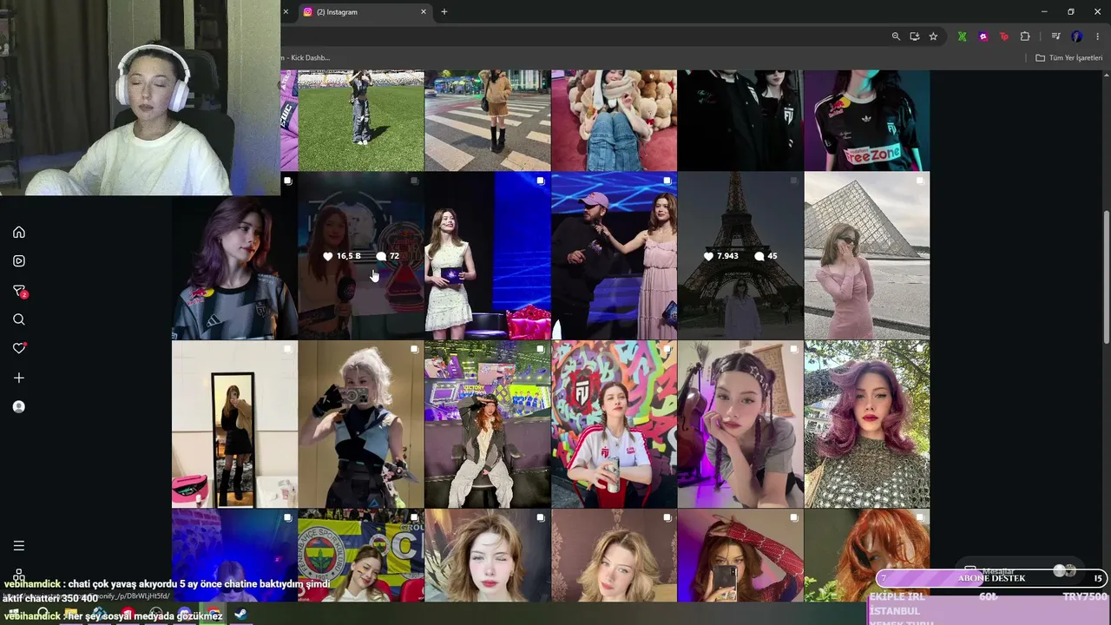Open the hovered post with 16,5 B likes
The height and width of the screenshot is (625, 1111).
click(361, 255)
